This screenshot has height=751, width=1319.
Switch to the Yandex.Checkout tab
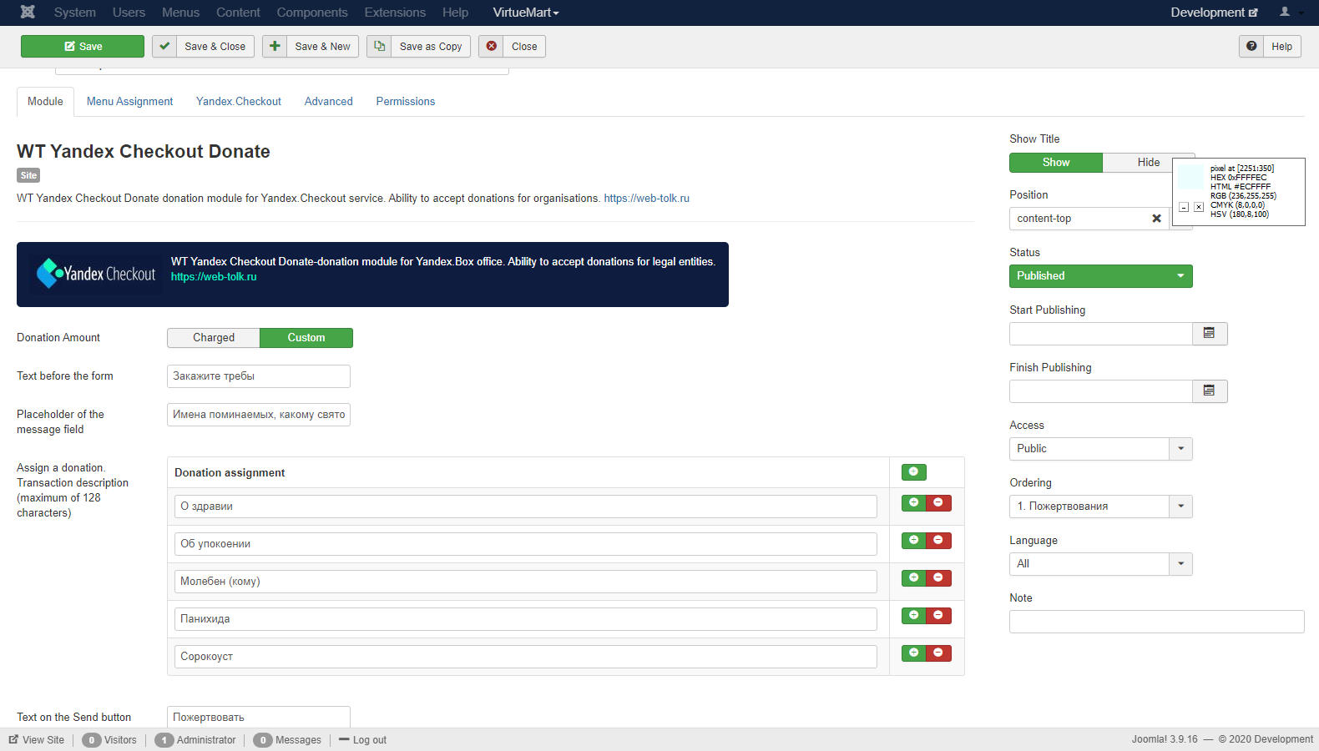(x=239, y=102)
